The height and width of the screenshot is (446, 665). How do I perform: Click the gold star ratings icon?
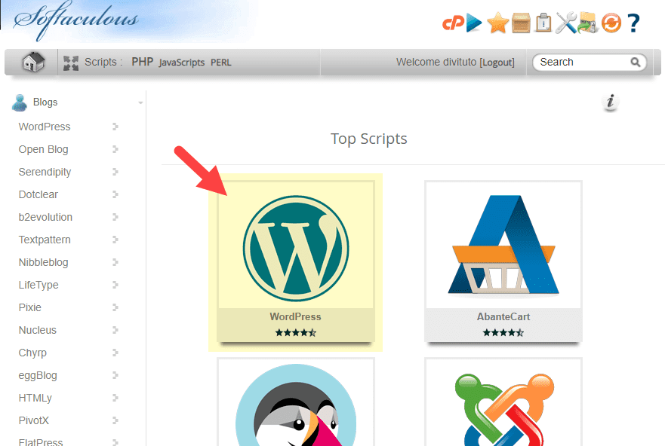(x=498, y=23)
